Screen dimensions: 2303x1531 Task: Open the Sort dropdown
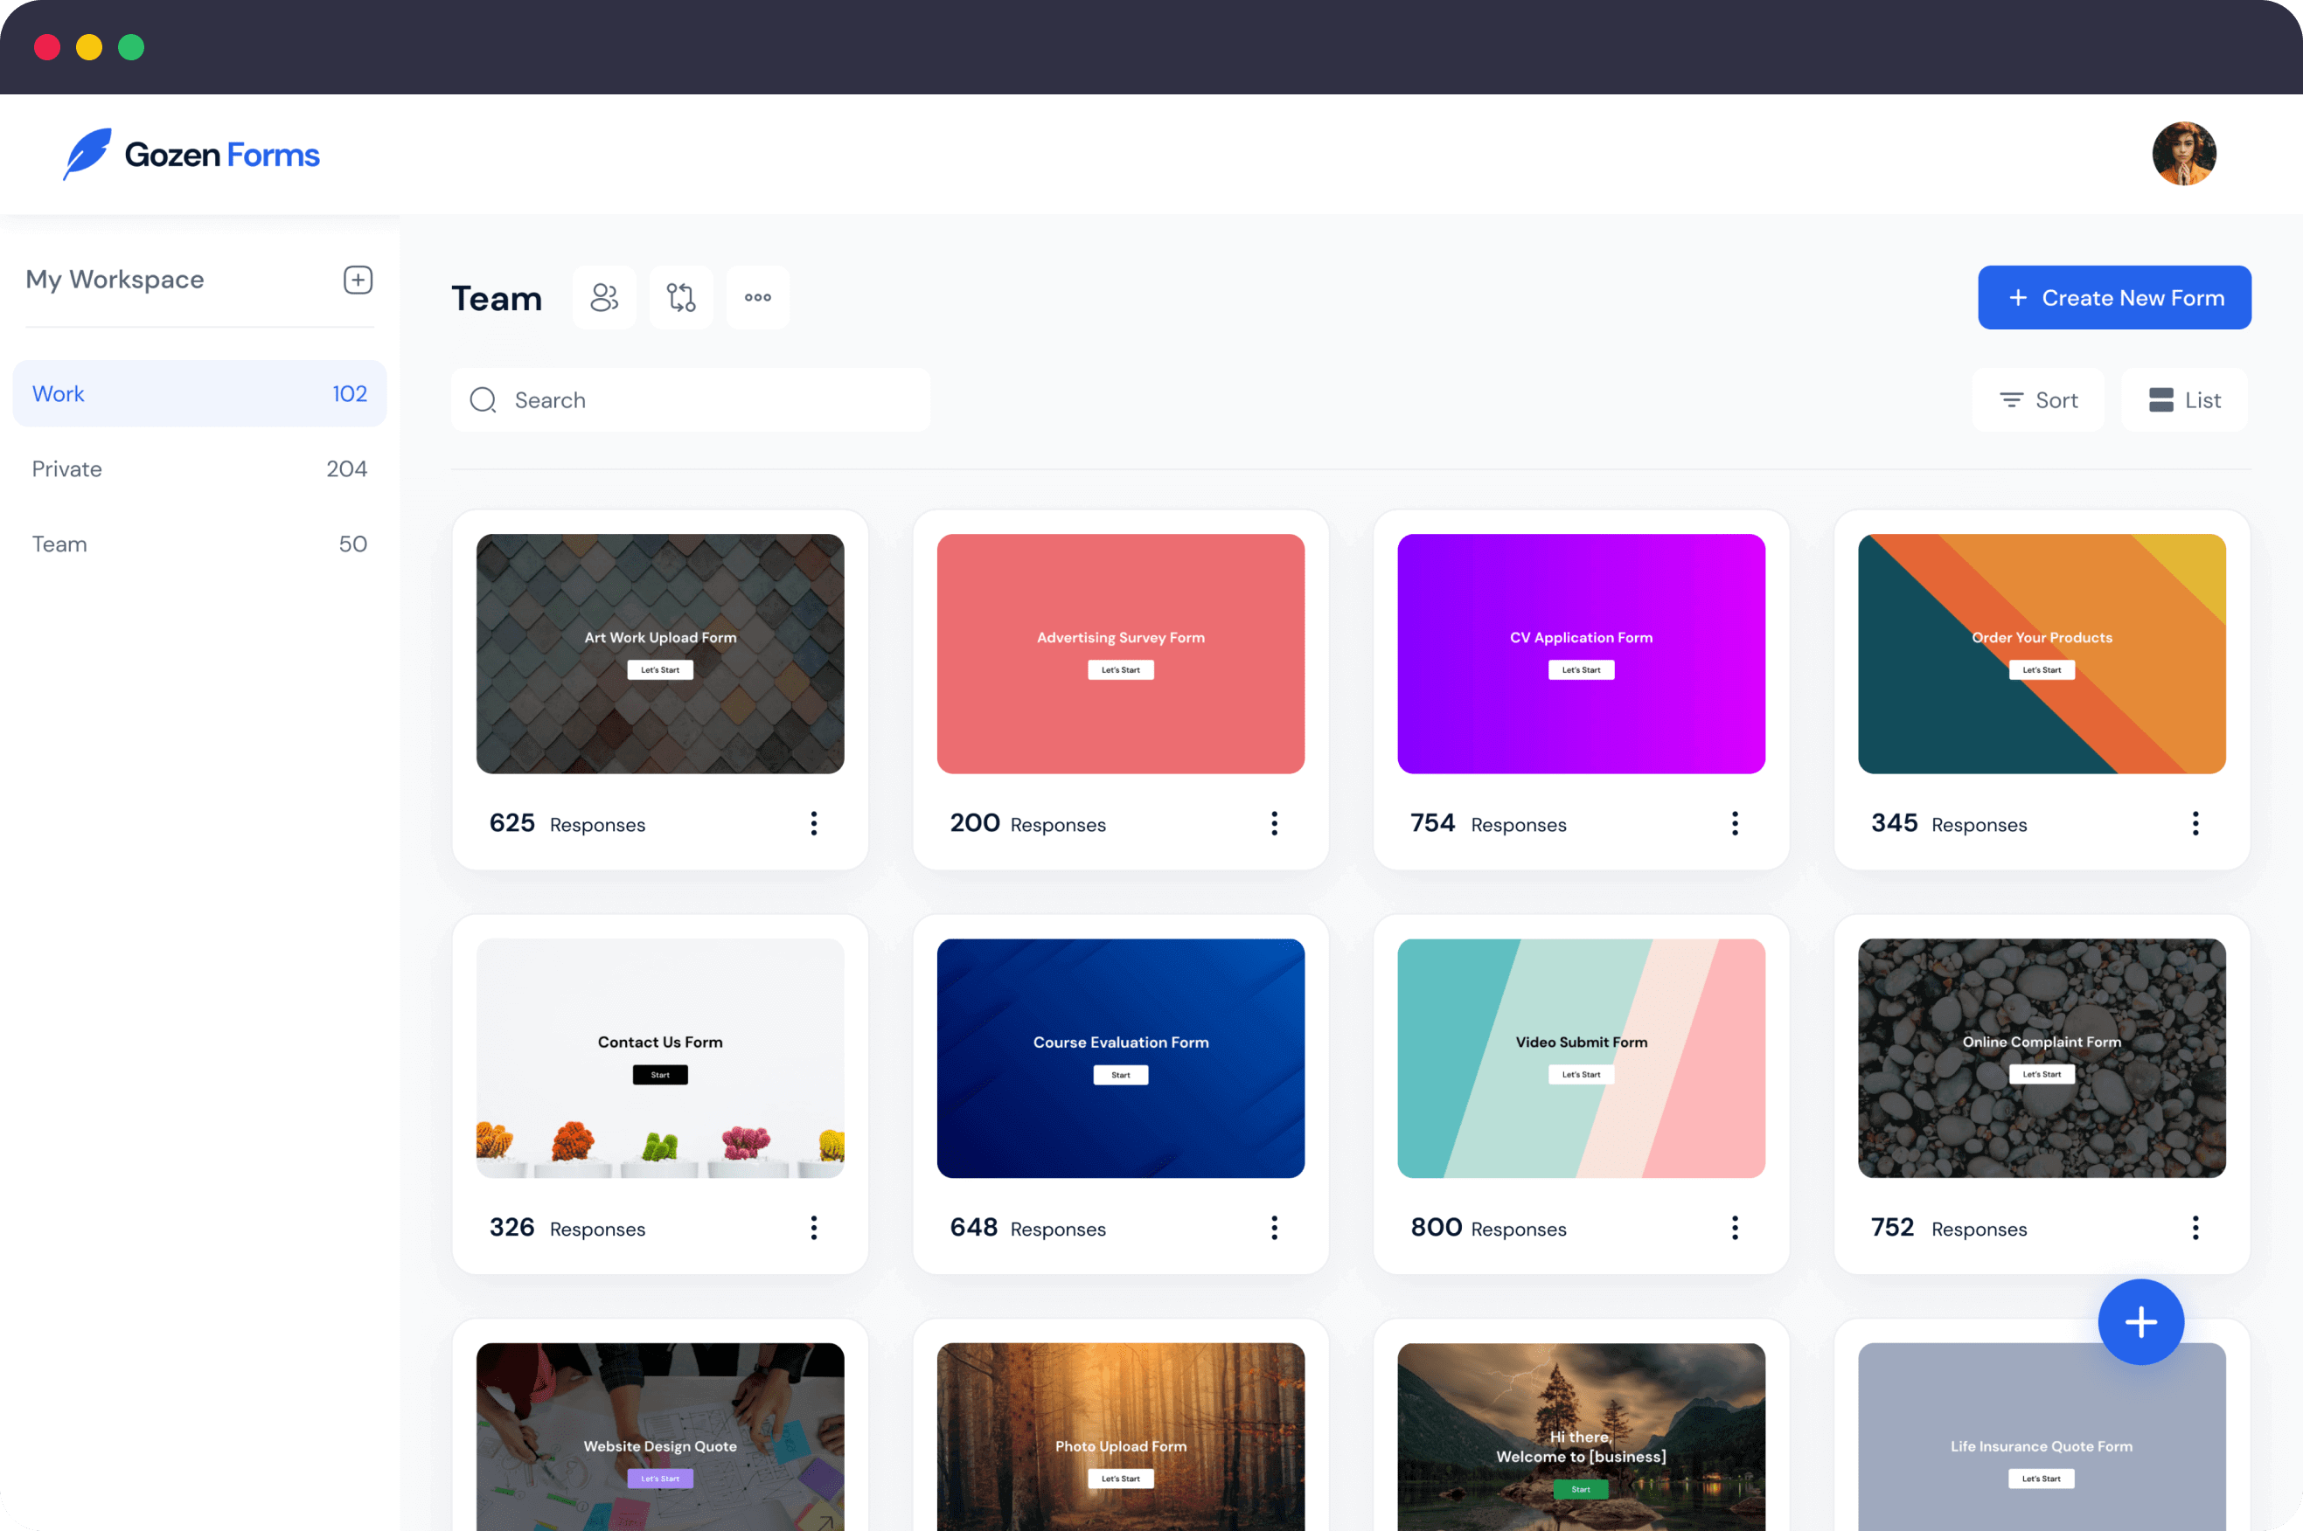(2040, 398)
